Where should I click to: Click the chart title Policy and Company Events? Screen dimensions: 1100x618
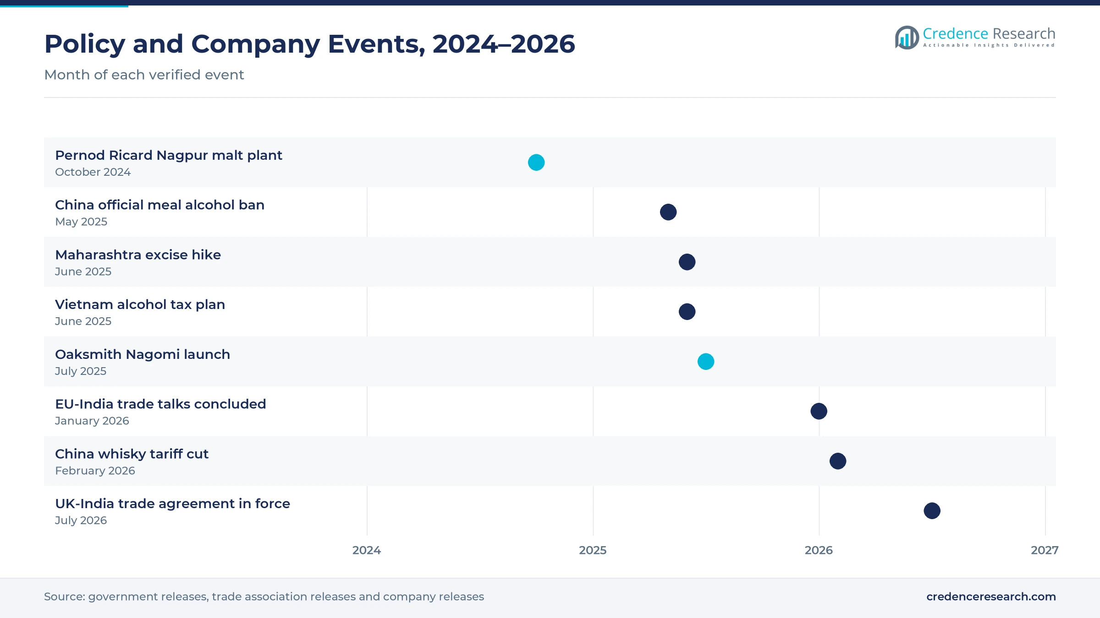pos(309,44)
